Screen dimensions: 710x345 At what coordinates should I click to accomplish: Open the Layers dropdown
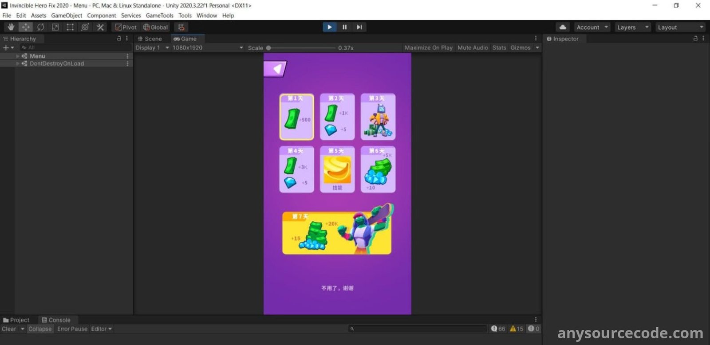coord(633,27)
